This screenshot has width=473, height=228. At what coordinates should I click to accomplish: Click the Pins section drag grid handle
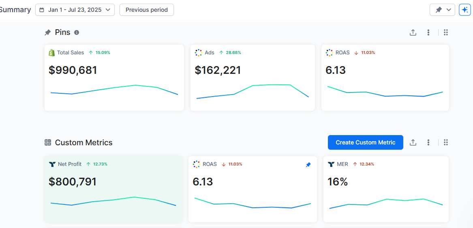point(446,32)
